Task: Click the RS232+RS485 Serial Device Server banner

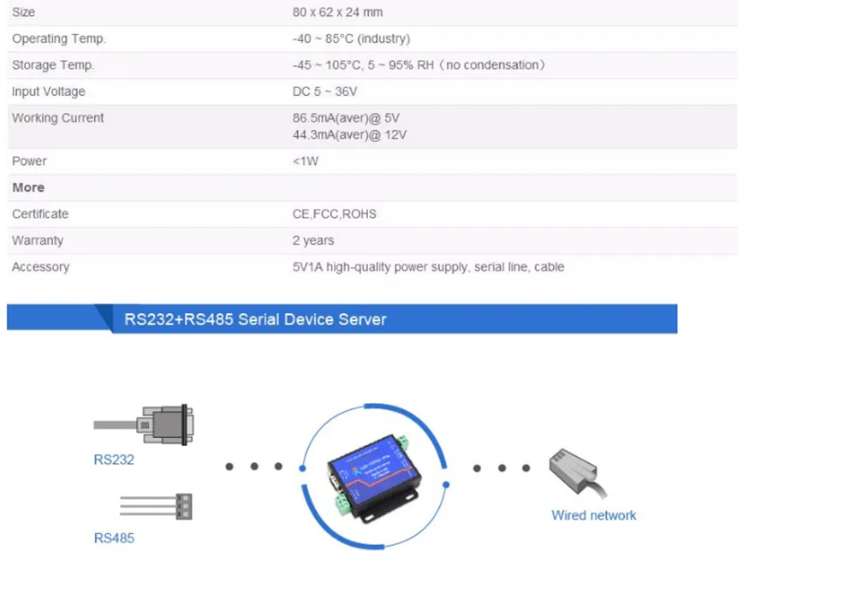Action: point(342,318)
